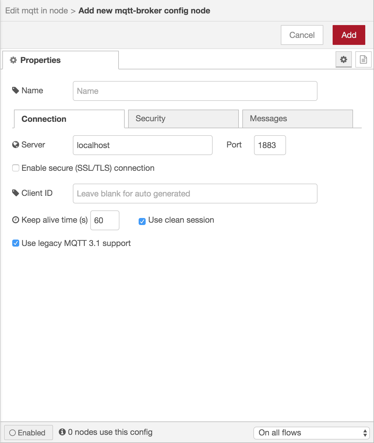
Task: Click the clock icon beside Keep alive time
Action: pyautogui.click(x=15, y=220)
